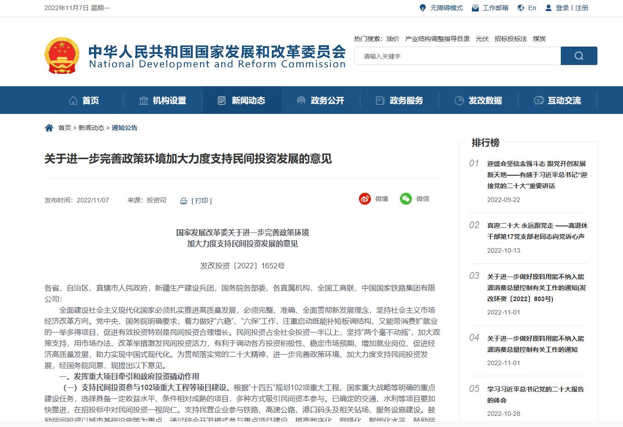Open the 工作邮箱 link
Image resolution: width=623 pixels, height=427 pixels.
[x=495, y=8]
